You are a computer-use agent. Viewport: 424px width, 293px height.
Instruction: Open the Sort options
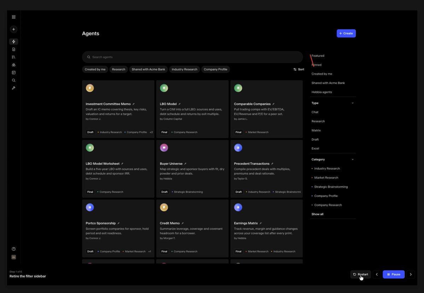299,69
